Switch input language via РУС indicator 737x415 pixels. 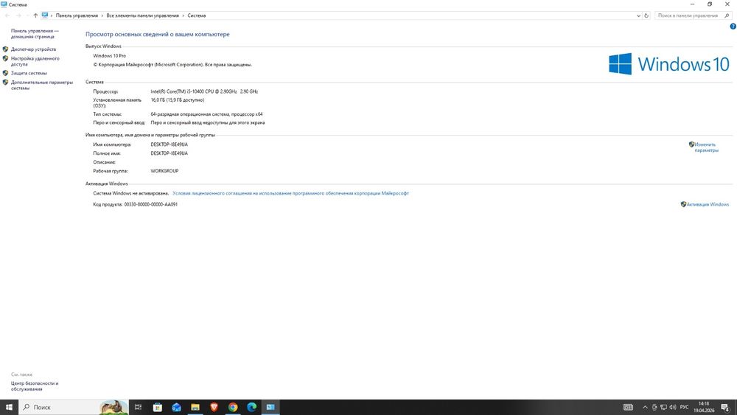[x=685, y=407]
